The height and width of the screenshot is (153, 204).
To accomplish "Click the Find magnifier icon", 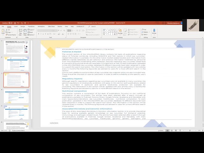I will (143, 29).
